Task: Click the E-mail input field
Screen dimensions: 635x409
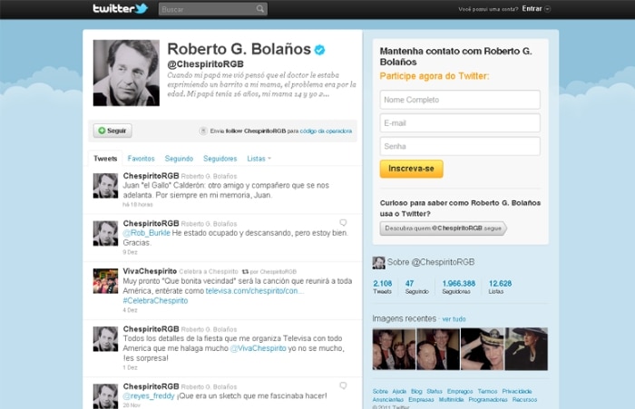Action: click(x=460, y=123)
